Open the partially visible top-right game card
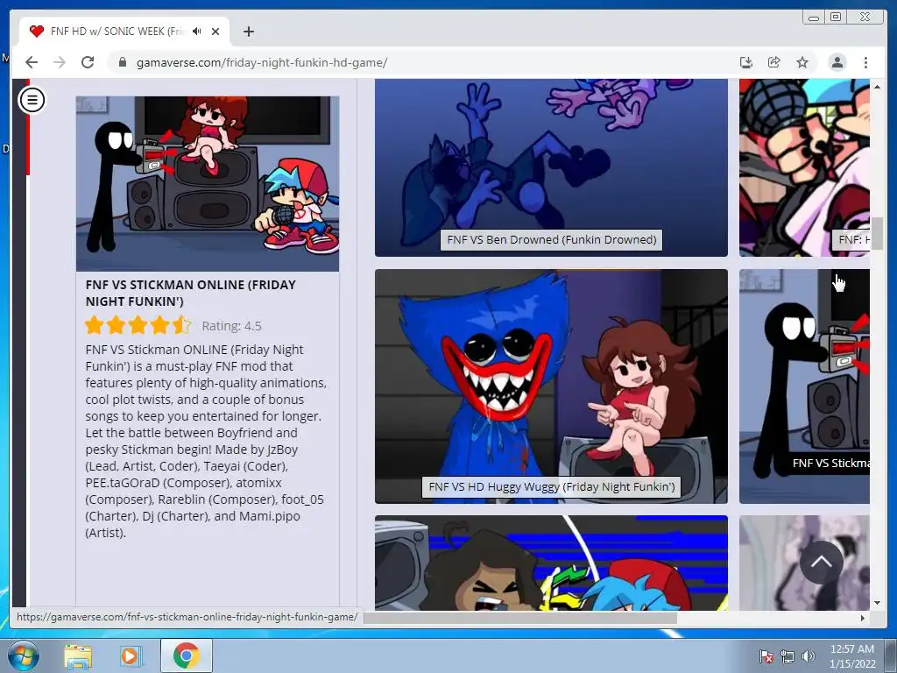The image size is (897, 673). tap(804, 167)
